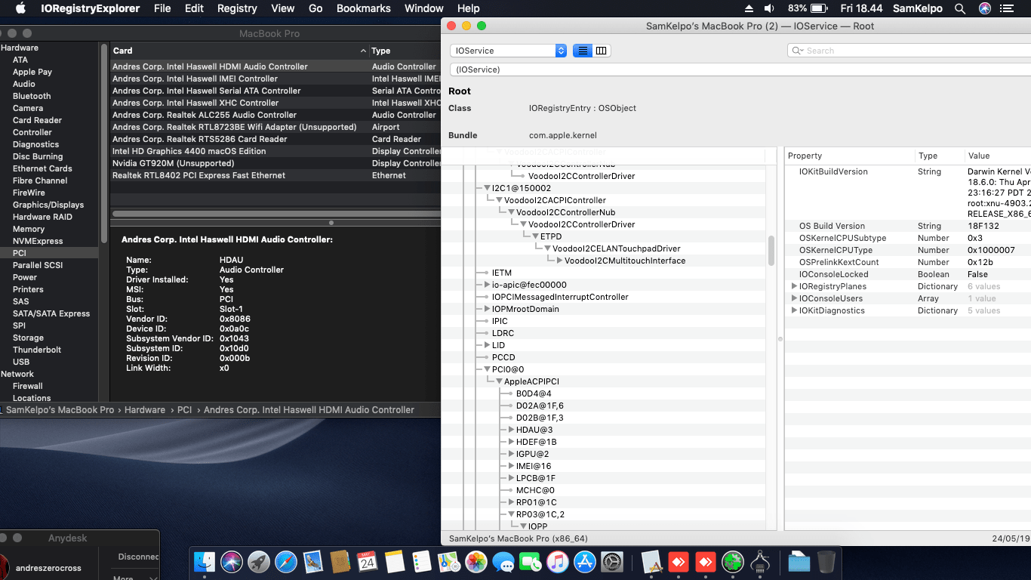This screenshot has width=1031, height=580.
Task: Expand IOKitDiagnostics dictionary property
Action: pos(793,310)
